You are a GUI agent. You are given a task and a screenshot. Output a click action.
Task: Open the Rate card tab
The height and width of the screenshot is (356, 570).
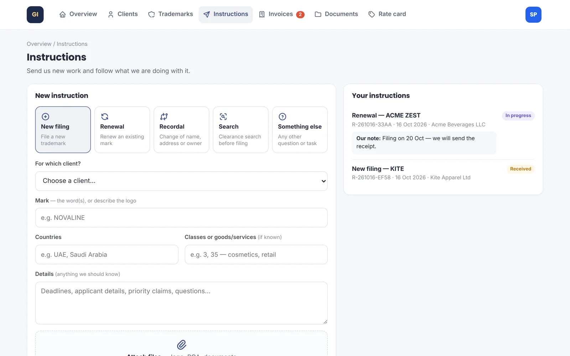(x=387, y=15)
